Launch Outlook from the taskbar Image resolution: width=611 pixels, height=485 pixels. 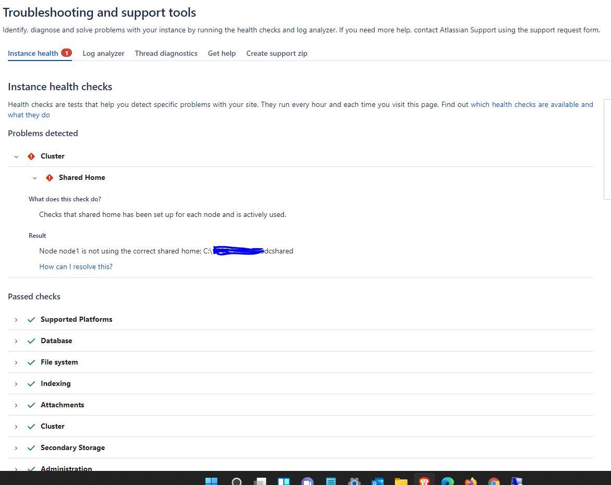click(x=378, y=481)
